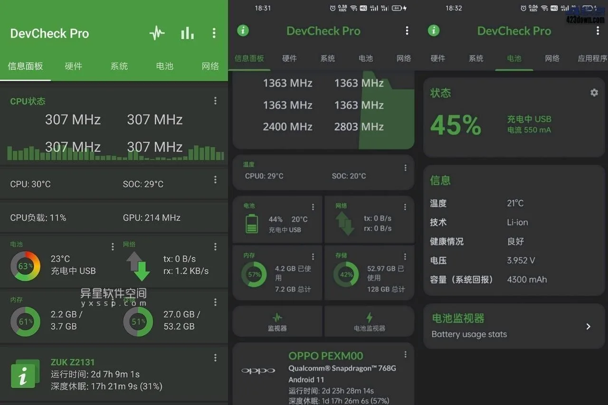This screenshot has height=405, width=608.
Task: Open options on middle network card
Action: coord(405,207)
